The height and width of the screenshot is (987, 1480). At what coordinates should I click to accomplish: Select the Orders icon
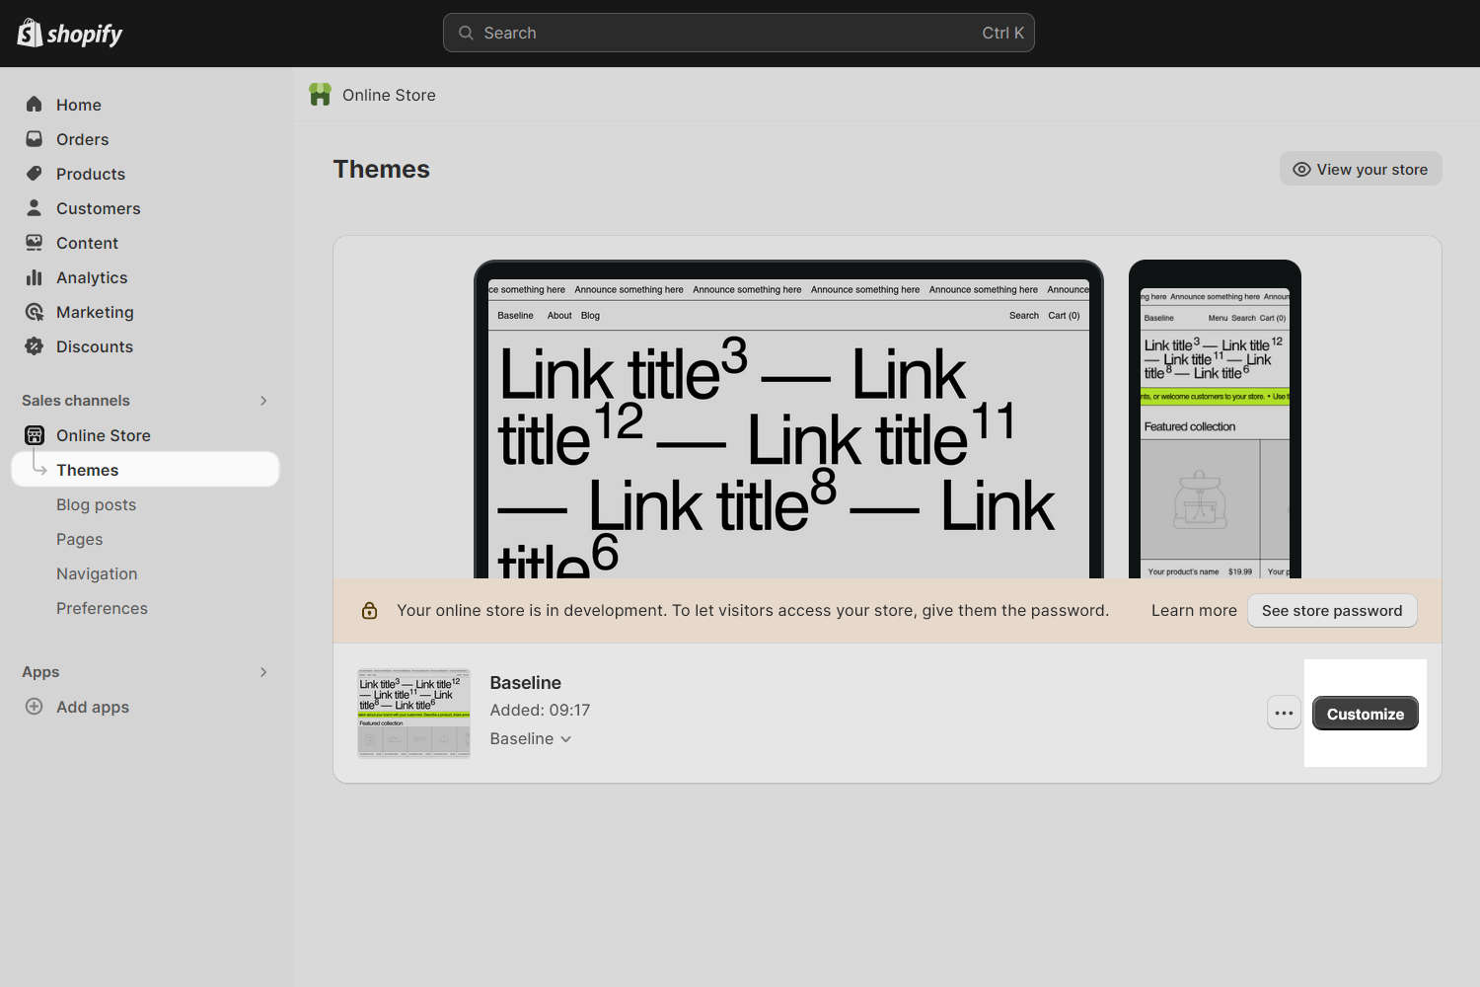coord(35,138)
